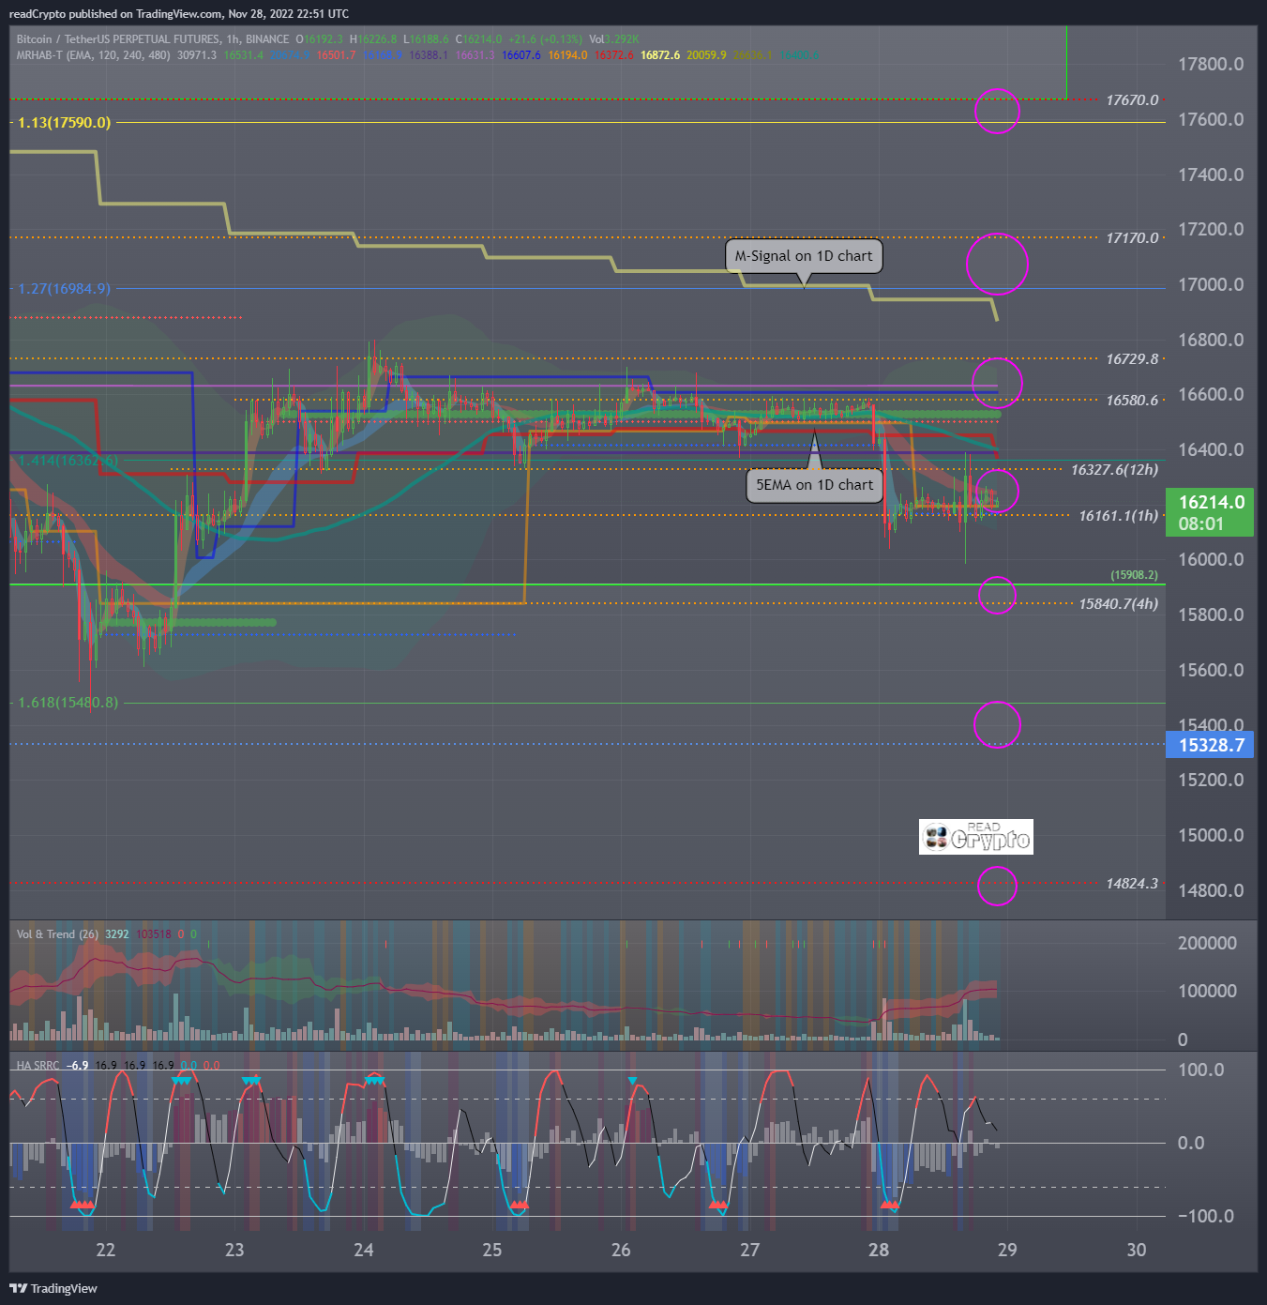Select the 1.414(16362.6) Fibonacci label
The height and width of the screenshot is (1305, 1267).
point(68,461)
